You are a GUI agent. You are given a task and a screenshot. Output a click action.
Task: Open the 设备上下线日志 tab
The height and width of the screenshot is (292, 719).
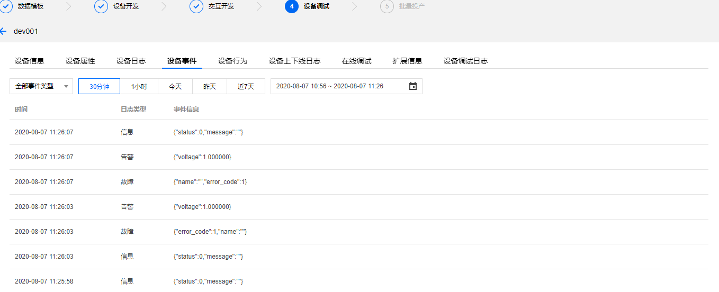pyautogui.click(x=295, y=61)
